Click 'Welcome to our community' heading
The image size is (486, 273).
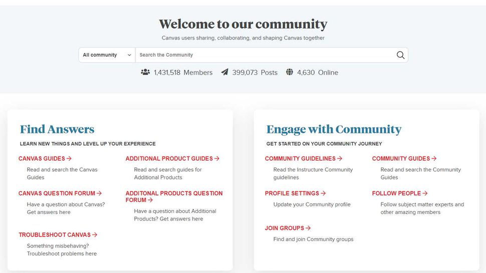[x=243, y=24]
